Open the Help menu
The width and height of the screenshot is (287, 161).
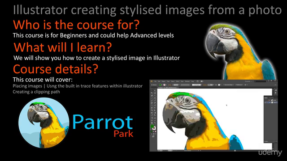click(x=192, y=81)
